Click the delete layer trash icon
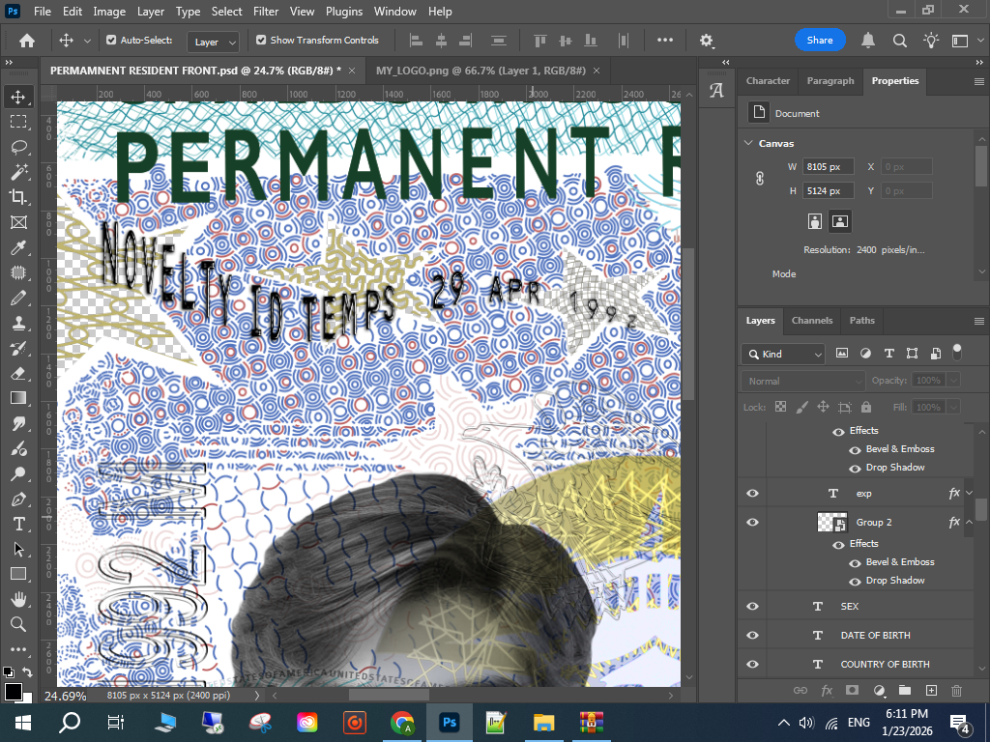 point(957,690)
